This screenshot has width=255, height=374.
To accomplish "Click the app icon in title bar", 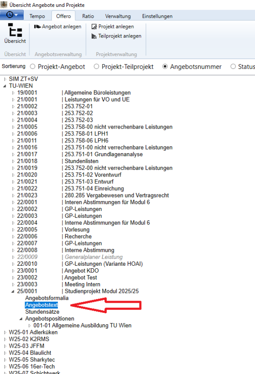I will (3, 5).
